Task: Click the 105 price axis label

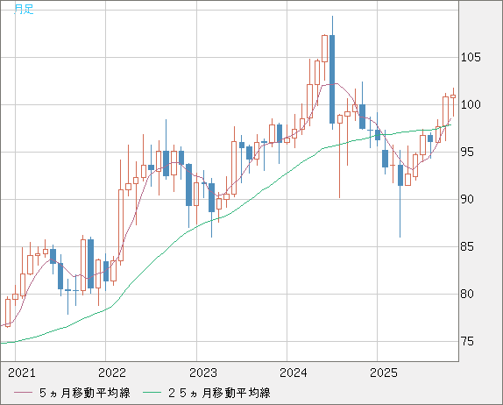Action: (471, 58)
